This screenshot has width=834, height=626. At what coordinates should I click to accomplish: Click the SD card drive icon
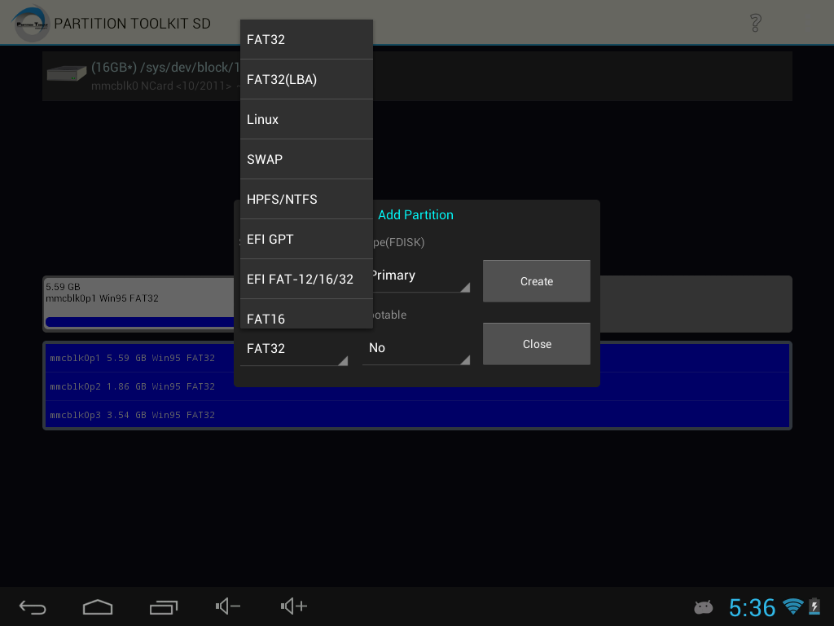point(65,73)
